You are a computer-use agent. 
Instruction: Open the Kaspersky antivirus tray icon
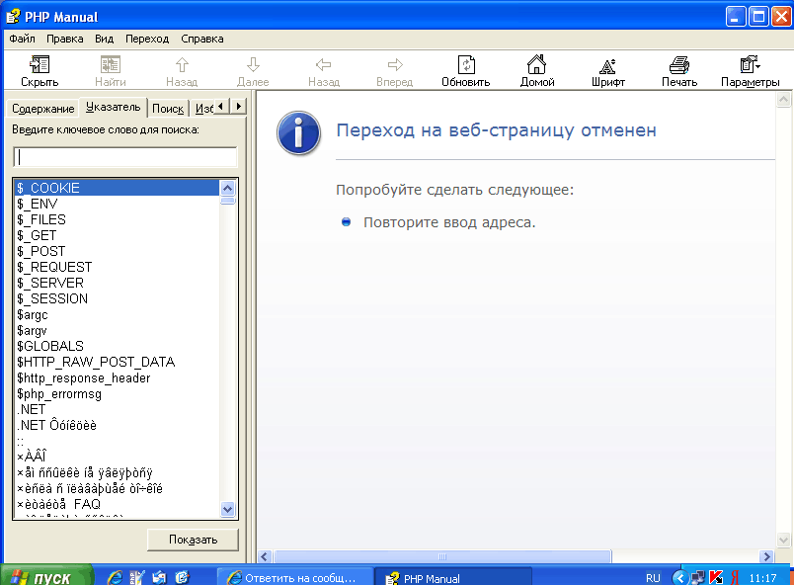[716, 577]
